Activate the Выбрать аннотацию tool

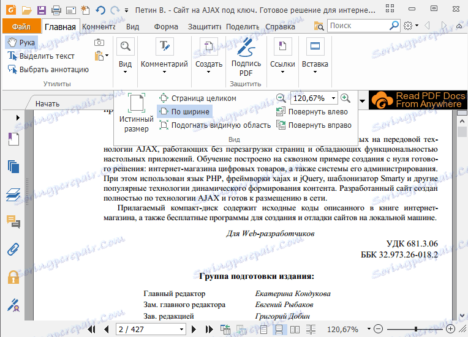pos(48,70)
